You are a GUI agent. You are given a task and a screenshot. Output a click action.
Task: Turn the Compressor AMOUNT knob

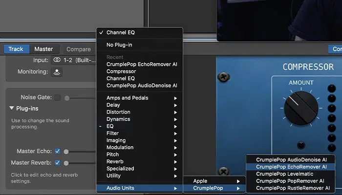[301, 108]
